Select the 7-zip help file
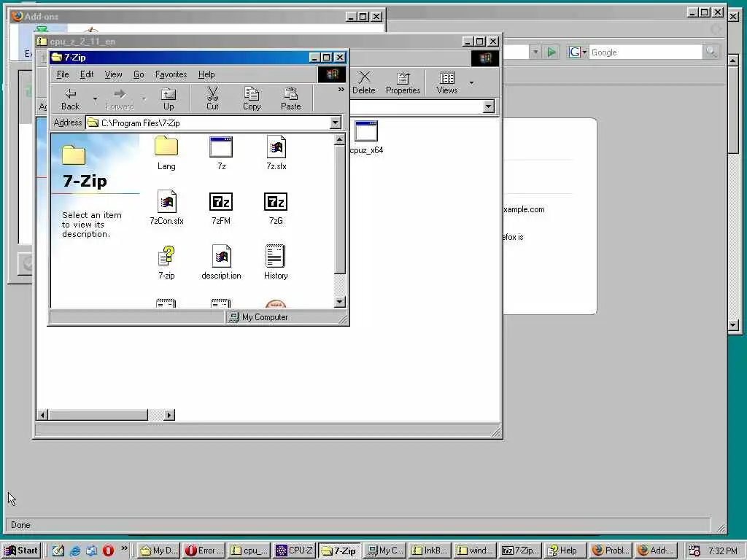Image resolution: width=747 pixels, height=560 pixels. [166, 262]
